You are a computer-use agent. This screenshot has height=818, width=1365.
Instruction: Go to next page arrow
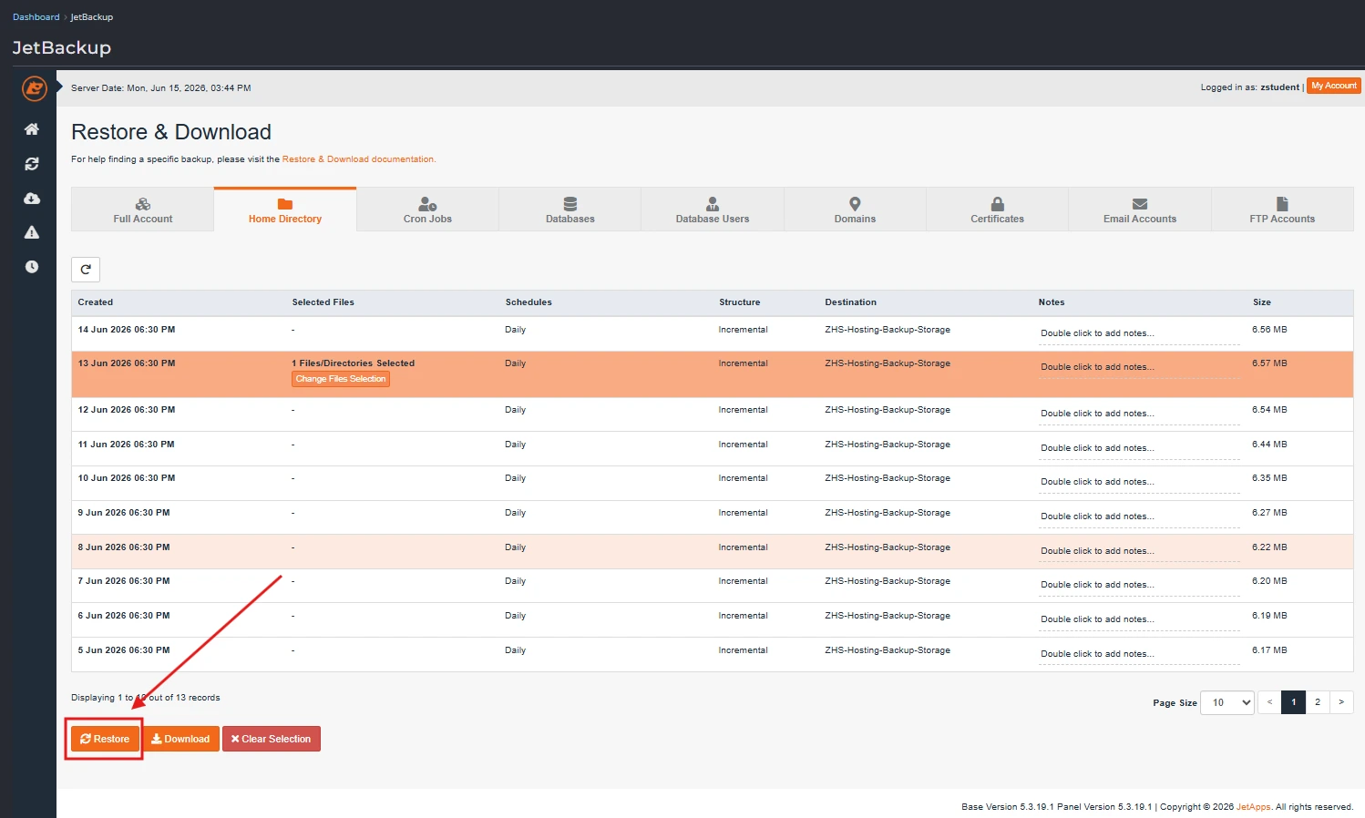tap(1341, 702)
